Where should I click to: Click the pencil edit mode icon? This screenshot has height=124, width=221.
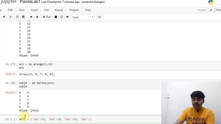pos(211,10)
